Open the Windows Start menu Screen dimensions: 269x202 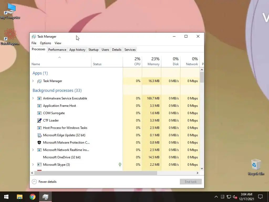[x=6, y=197]
